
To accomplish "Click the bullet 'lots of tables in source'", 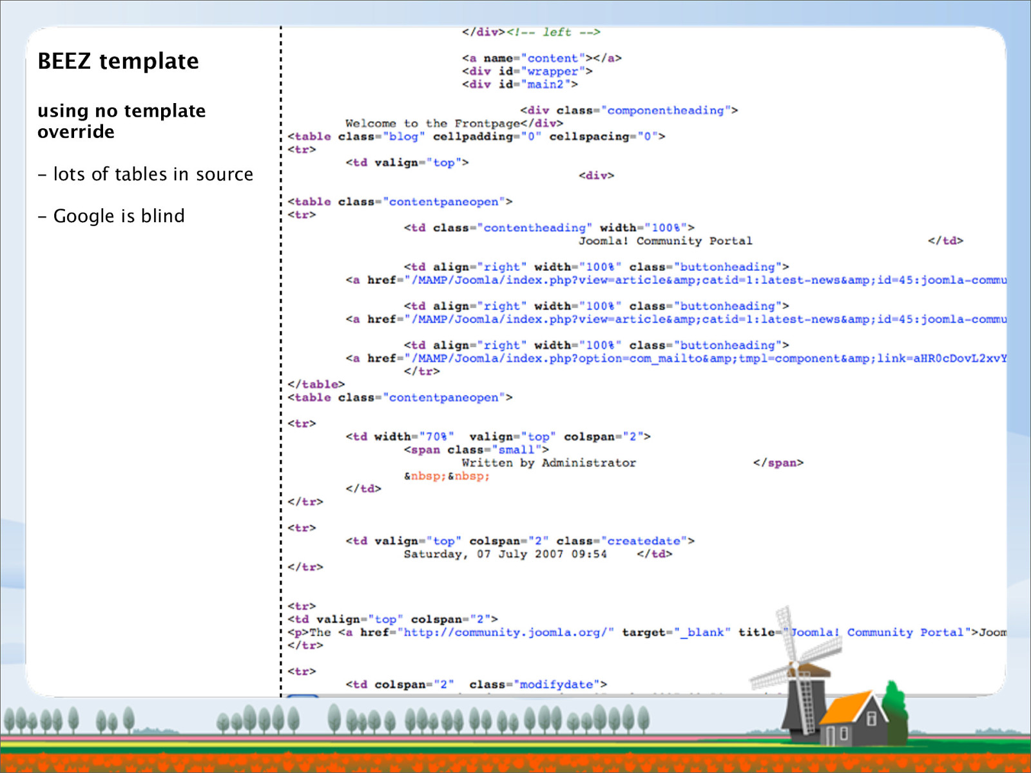I will point(146,174).
